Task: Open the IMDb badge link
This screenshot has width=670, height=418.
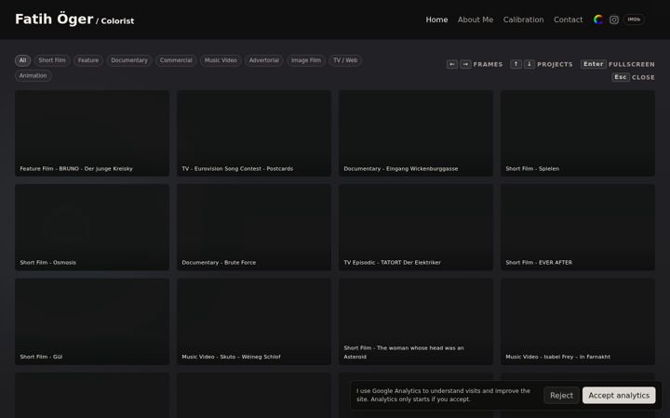Action: (x=634, y=20)
